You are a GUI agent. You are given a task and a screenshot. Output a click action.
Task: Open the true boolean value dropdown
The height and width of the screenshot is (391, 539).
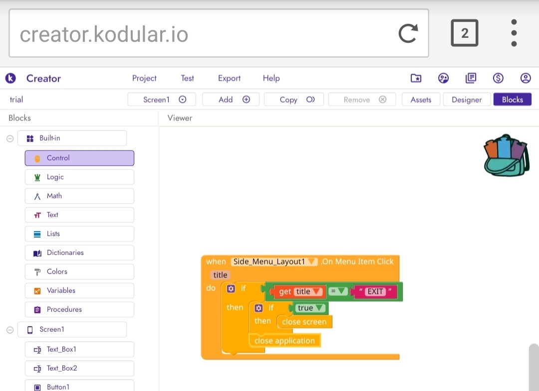click(310, 308)
